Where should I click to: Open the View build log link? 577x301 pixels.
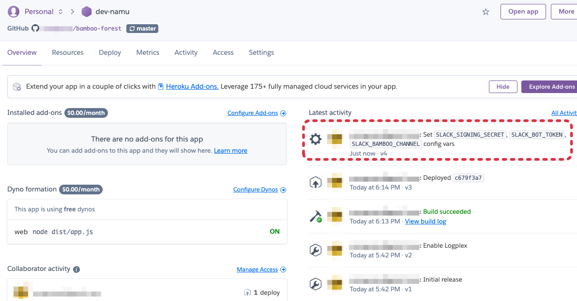pyautogui.click(x=425, y=221)
